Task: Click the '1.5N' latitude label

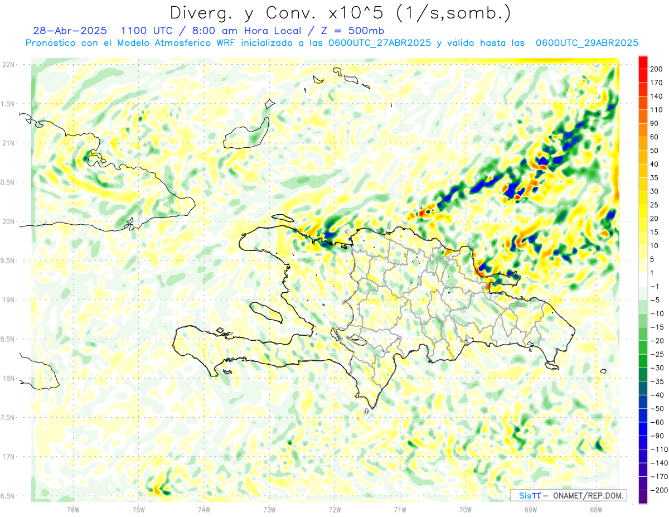Action: [x=8, y=104]
